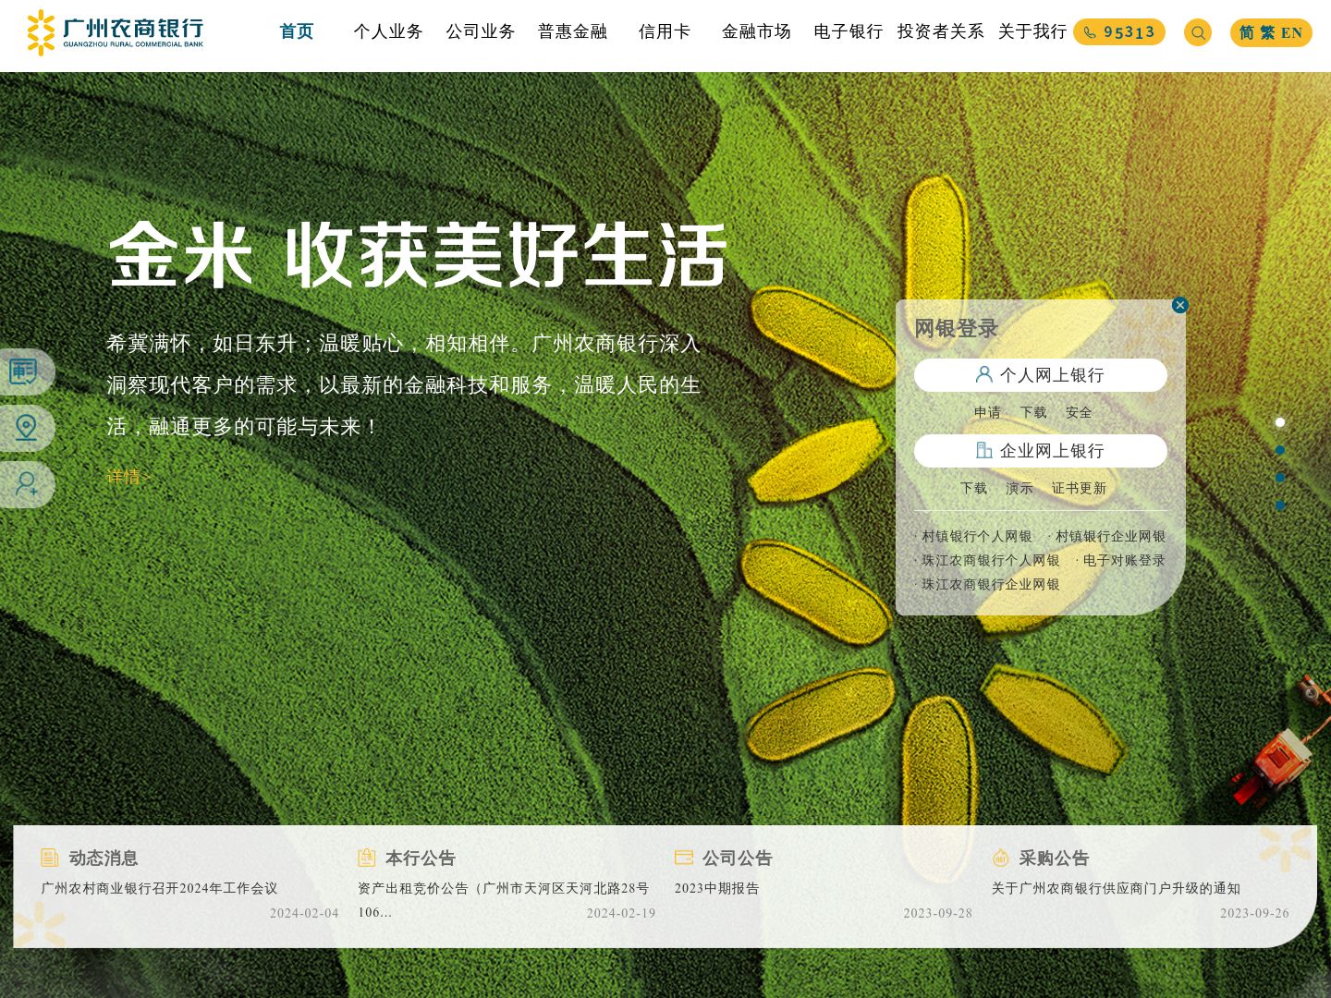This screenshot has height=998, width=1331.
Task: Open the 电子银行 menu
Action: pos(849,31)
